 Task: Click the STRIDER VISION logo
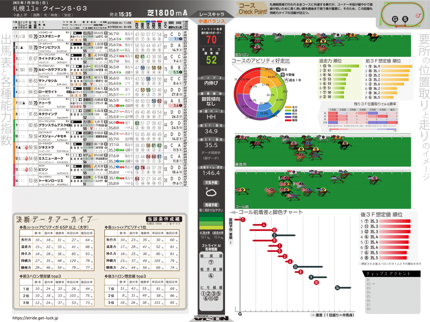(211, 318)
